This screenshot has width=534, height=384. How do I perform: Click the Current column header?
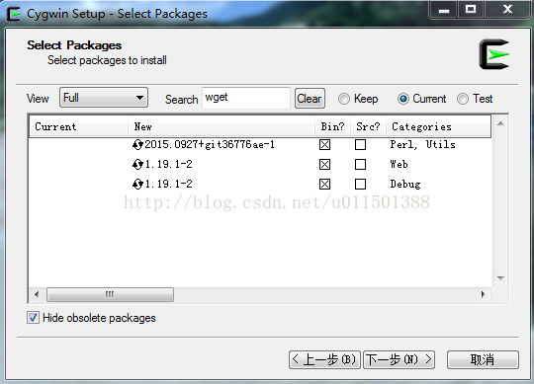(79, 126)
